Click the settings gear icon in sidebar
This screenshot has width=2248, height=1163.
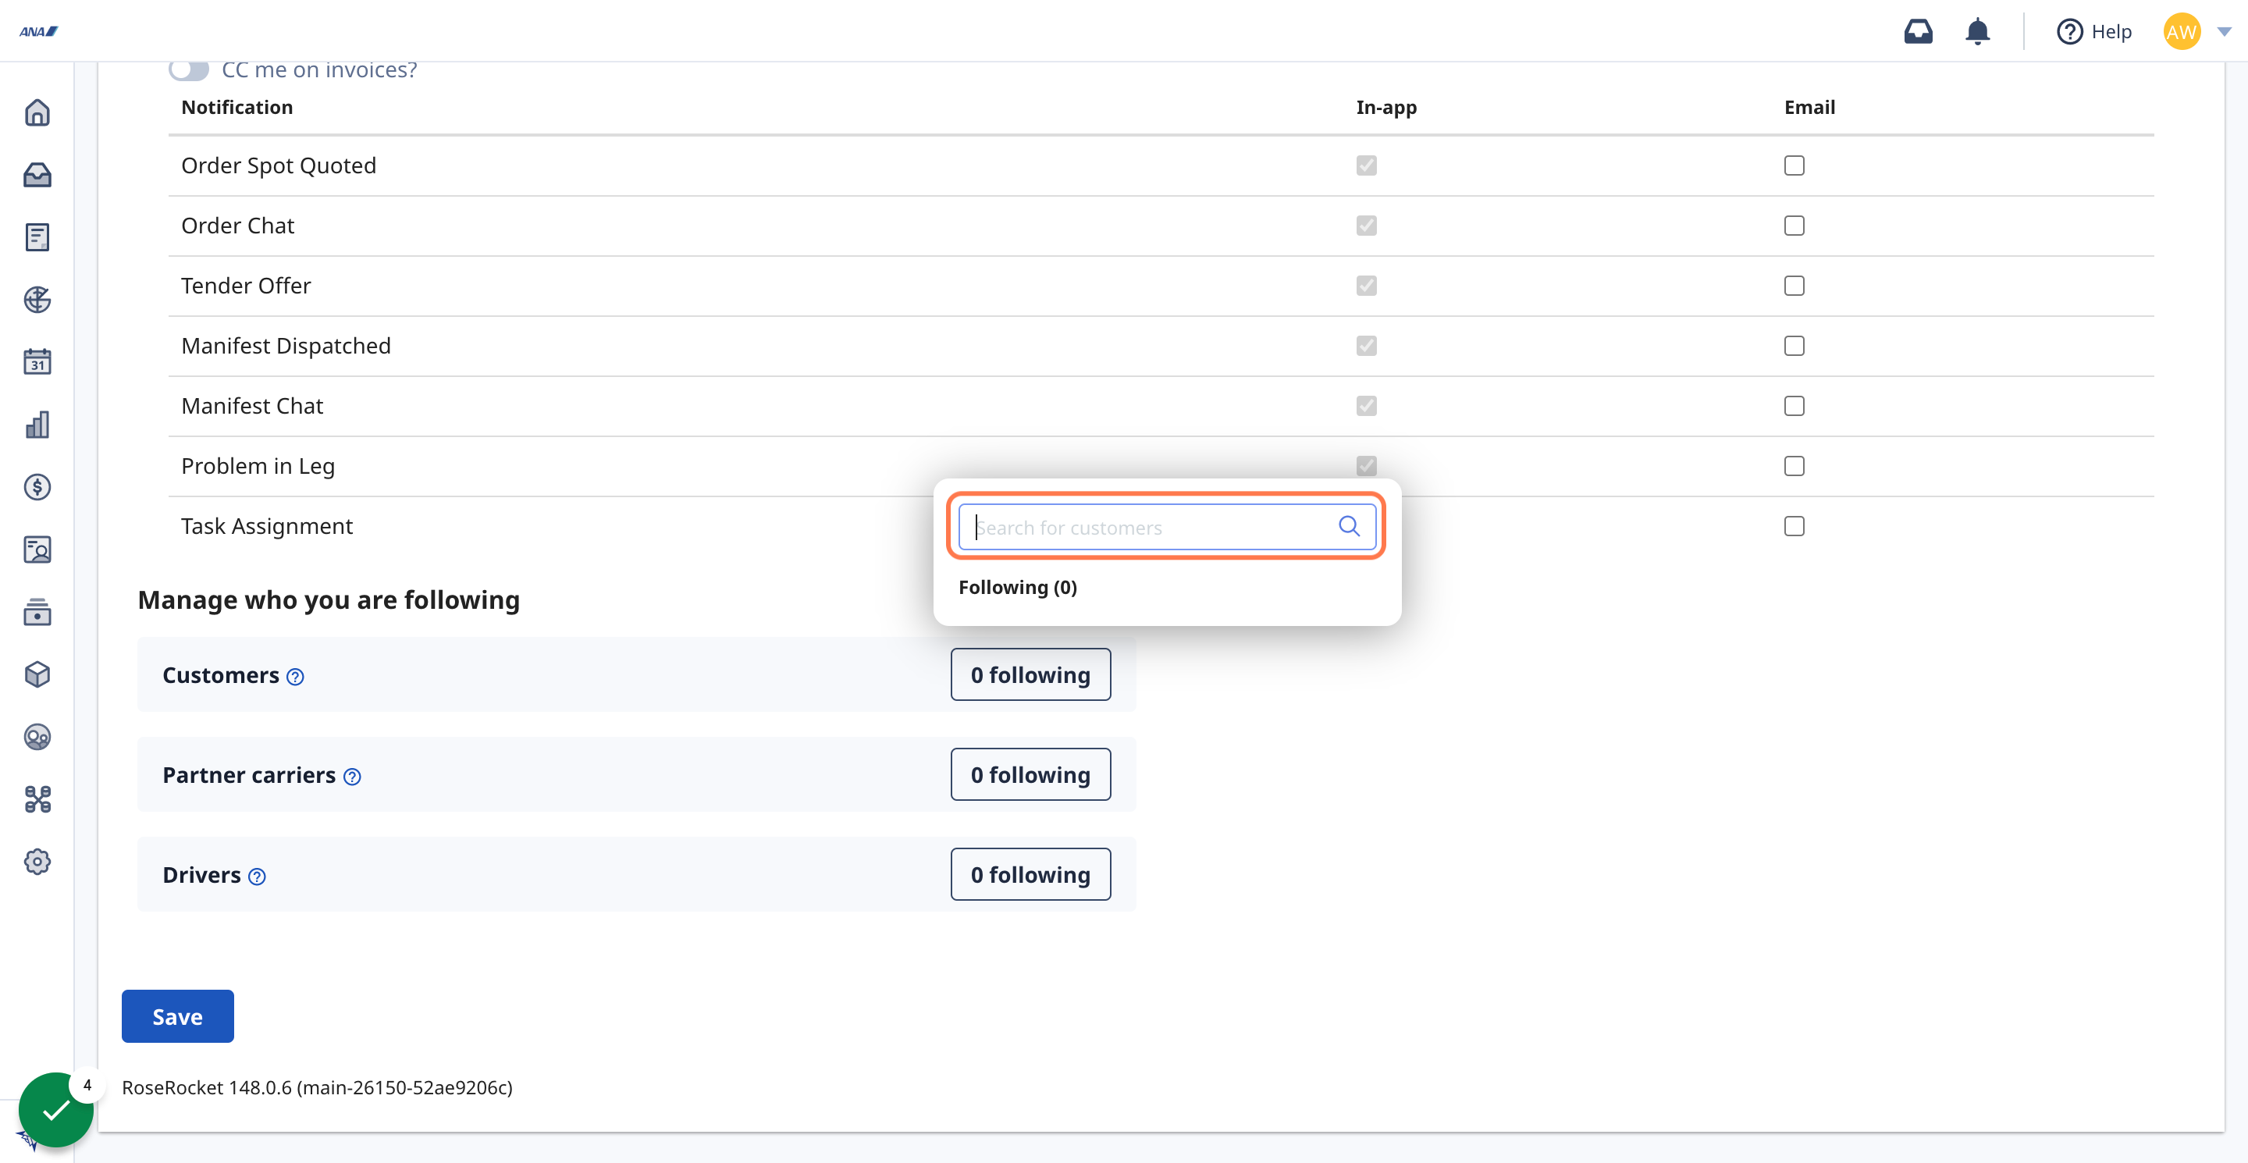(38, 862)
